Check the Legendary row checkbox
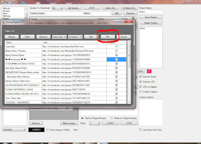The image size is (201, 144). click(x=117, y=47)
